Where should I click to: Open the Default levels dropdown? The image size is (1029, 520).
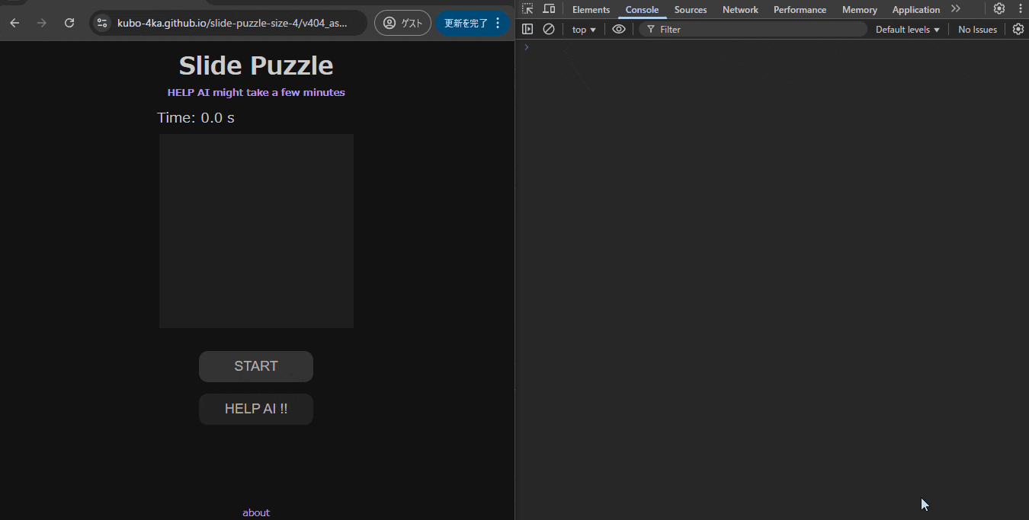point(906,29)
